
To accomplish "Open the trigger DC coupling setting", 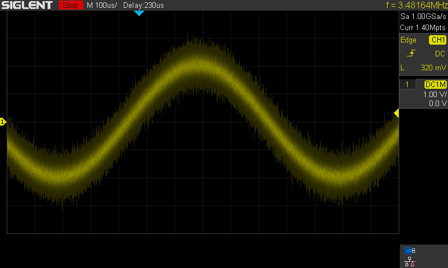I will [x=440, y=54].
